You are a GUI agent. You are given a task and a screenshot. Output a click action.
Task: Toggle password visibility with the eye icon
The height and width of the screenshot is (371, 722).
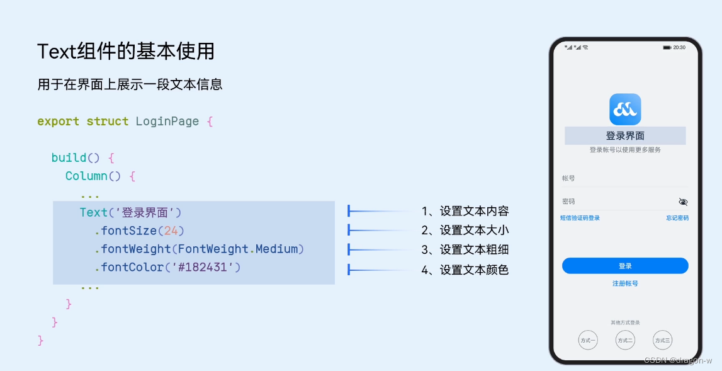[x=684, y=201]
